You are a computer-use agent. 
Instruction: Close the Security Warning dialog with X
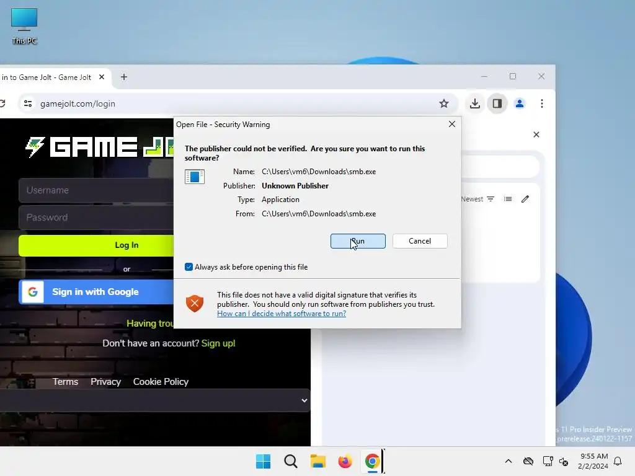click(452, 124)
